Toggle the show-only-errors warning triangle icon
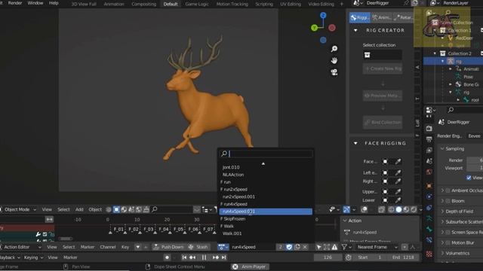The image size is (483, 271). (x=334, y=247)
